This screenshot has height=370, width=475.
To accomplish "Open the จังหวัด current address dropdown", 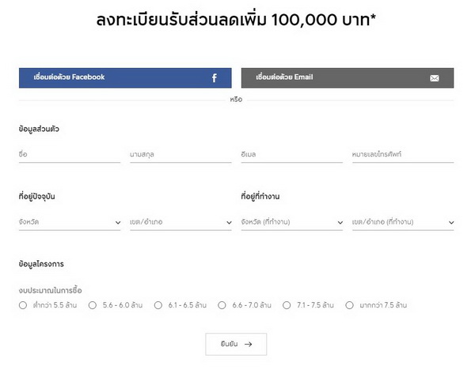I will coord(69,222).
